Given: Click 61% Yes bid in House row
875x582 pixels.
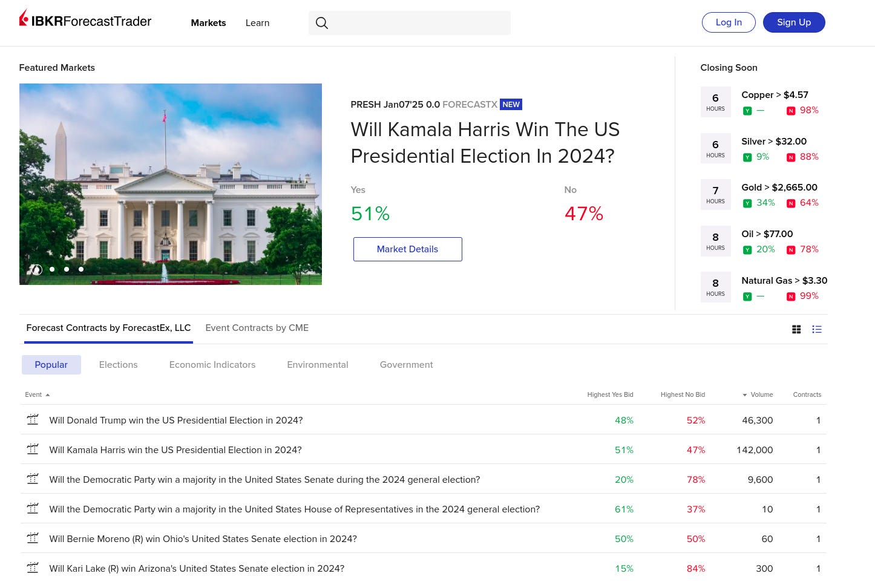Looking at the screenshot, I should [x=624, y=509].
